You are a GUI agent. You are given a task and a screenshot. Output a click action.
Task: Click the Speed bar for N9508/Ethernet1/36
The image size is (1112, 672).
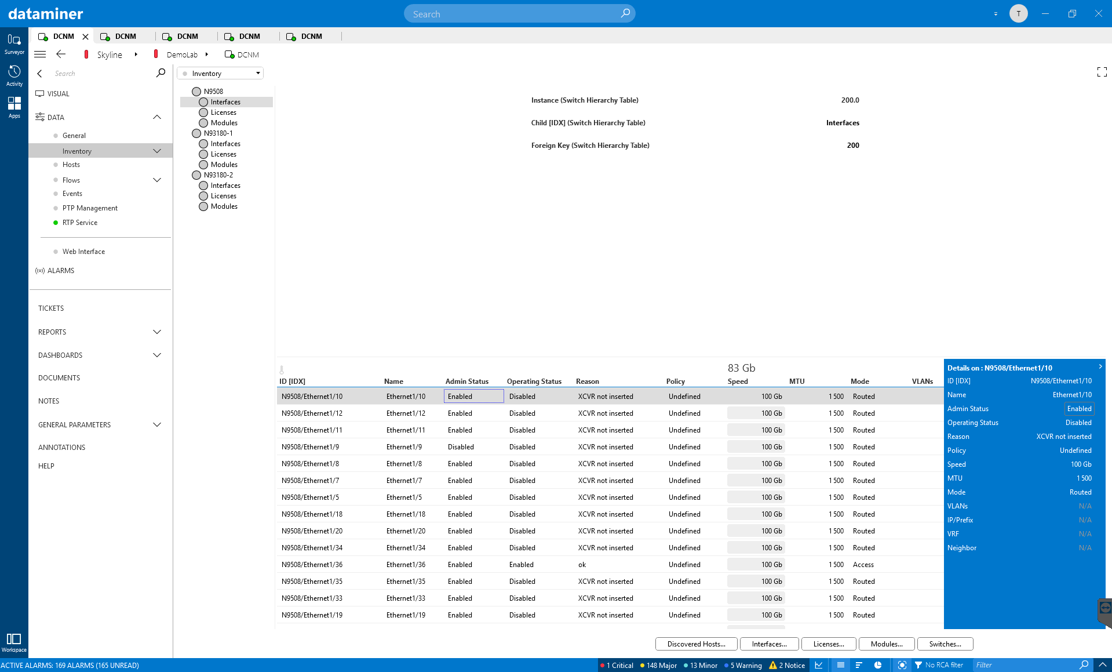tap(756, 565)
